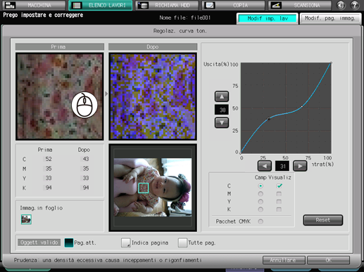
Task: Click the baby photo page preview
Action: [153, 187]
